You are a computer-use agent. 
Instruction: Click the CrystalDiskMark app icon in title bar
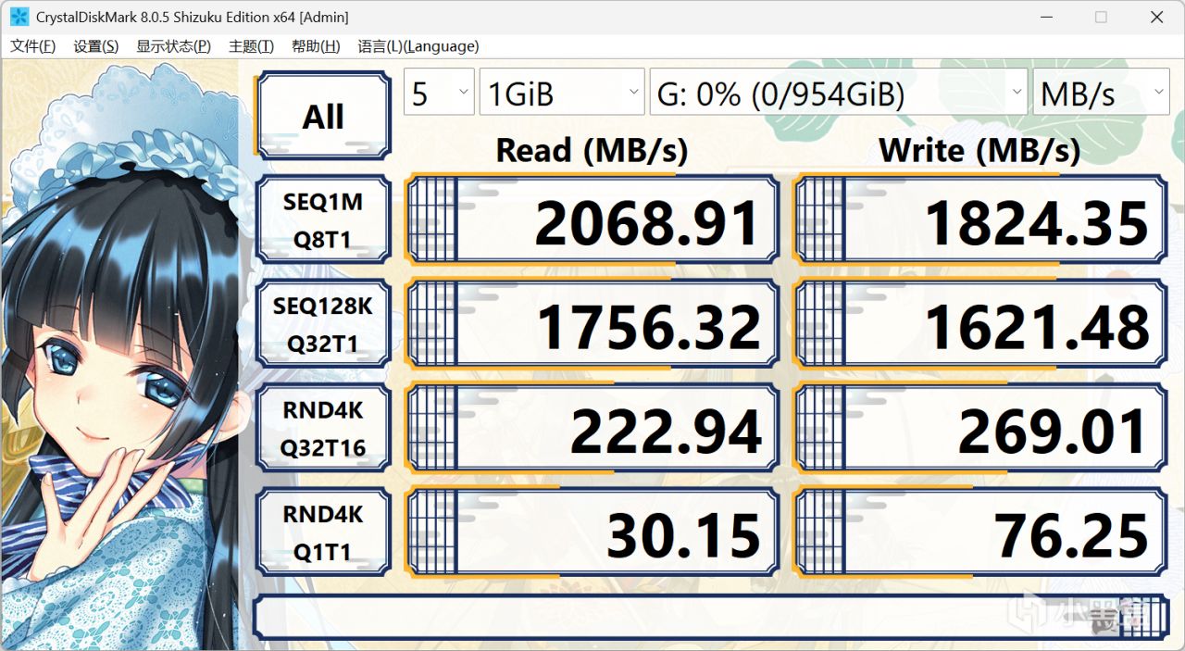click(x=19, y=17)
